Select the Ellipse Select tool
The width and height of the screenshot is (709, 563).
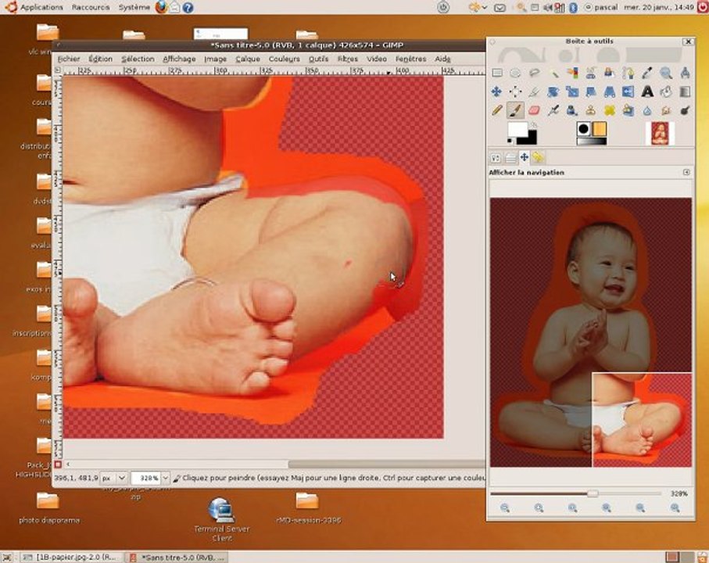coord(515,73)
